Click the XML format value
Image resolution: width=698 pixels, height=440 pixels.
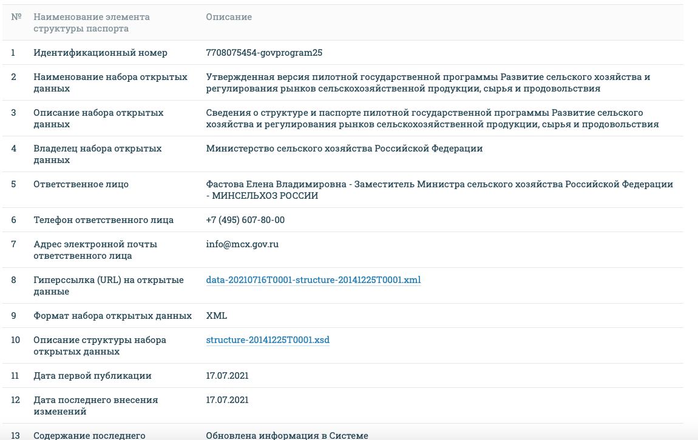pyautogui.click(x=217, y=316)
